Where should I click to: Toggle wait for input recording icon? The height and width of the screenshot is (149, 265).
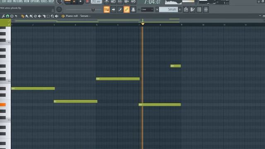113,2
